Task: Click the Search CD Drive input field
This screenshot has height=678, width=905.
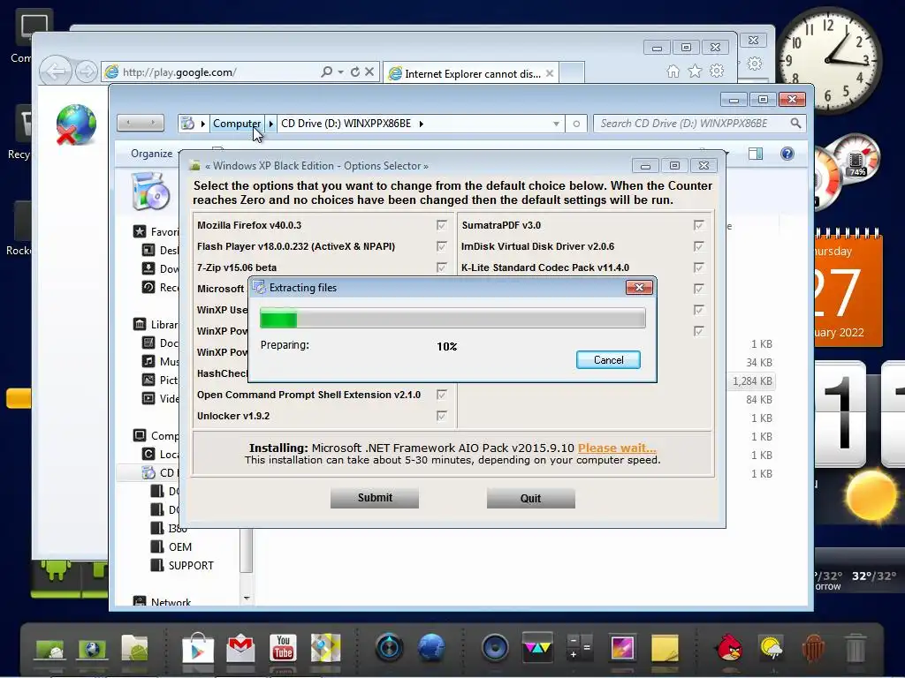Action: pos(693,124)
